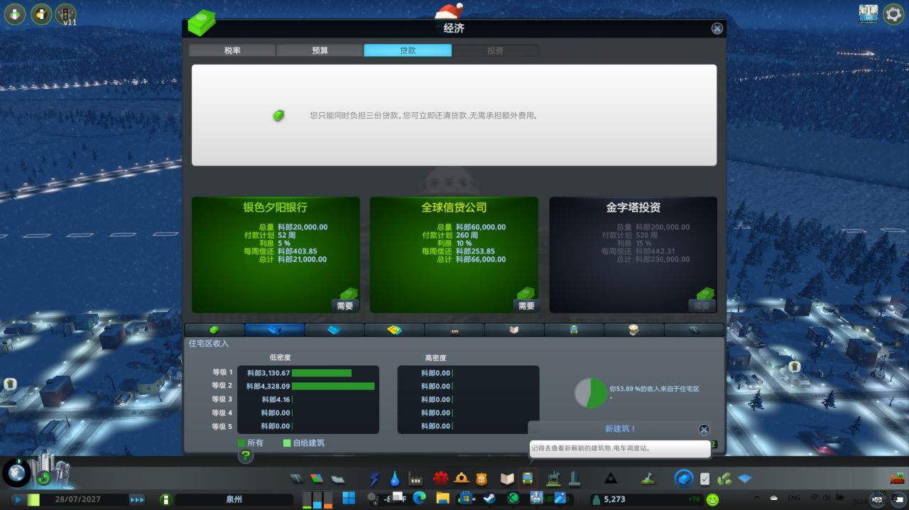Open the Fire department menu
This screenshot has width=909, height=510.
pyautogui.click(x=462, y=478)
